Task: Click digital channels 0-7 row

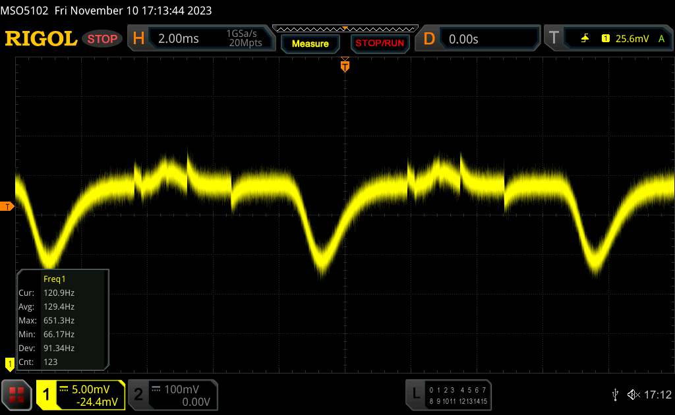Action: (x=457, y=389)
